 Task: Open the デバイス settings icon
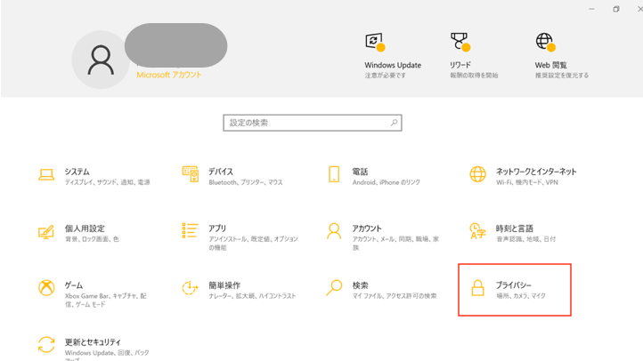point(191,174)
